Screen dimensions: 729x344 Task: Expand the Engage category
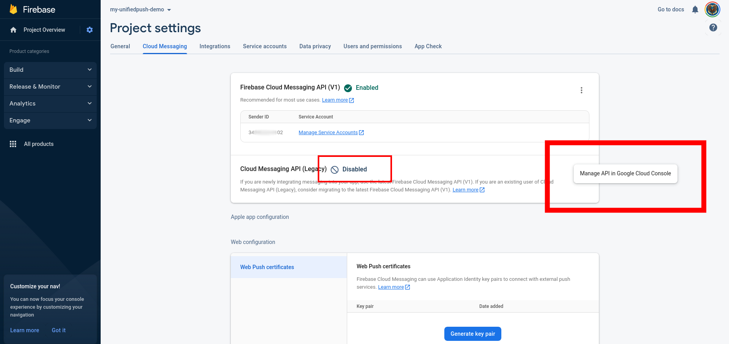point(50,120)
